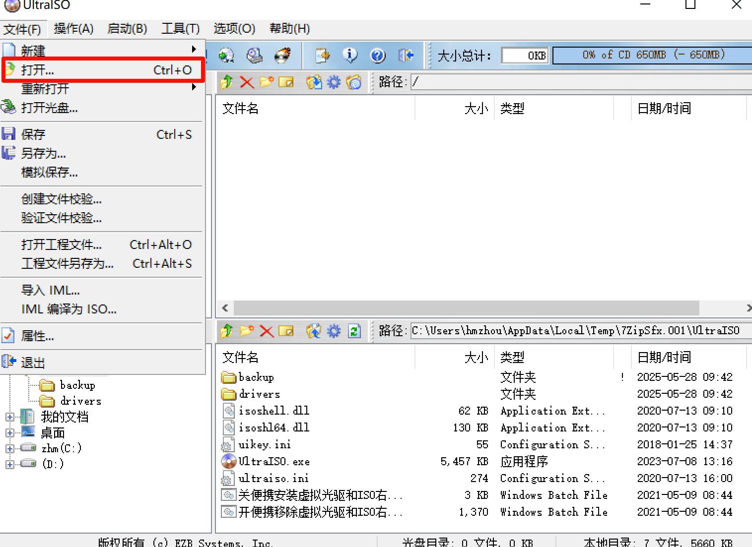
Task: Click red X delete in image pane toolbar
Action: [x=247, y=82]
